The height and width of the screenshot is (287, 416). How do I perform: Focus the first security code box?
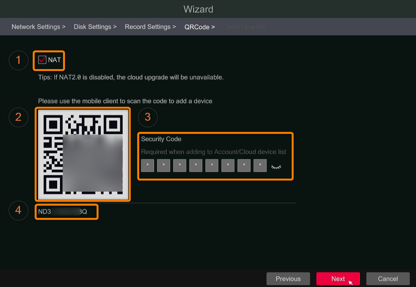(x=147, y=165)
